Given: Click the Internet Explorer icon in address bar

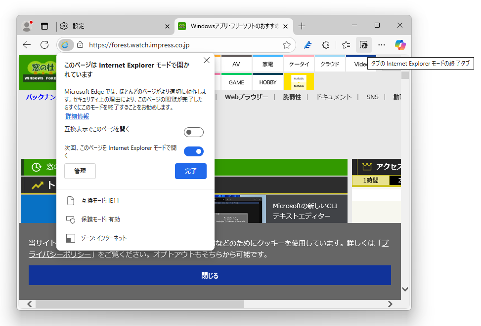Looking at the screenshot, I should (x=65, y=44).
